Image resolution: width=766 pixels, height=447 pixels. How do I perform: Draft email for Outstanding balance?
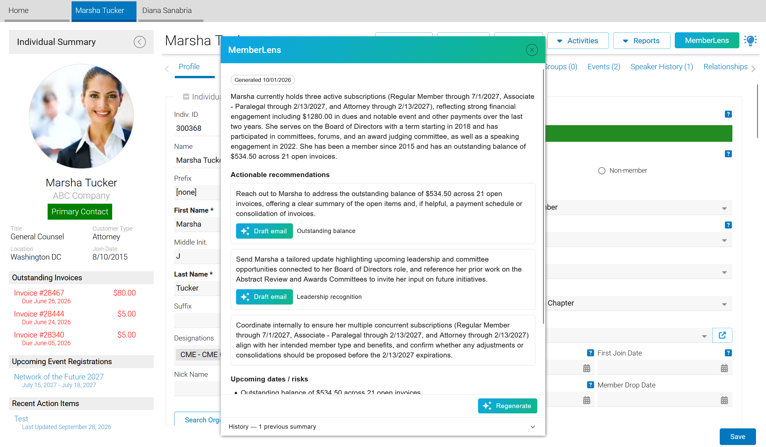(x=264, y=231)
